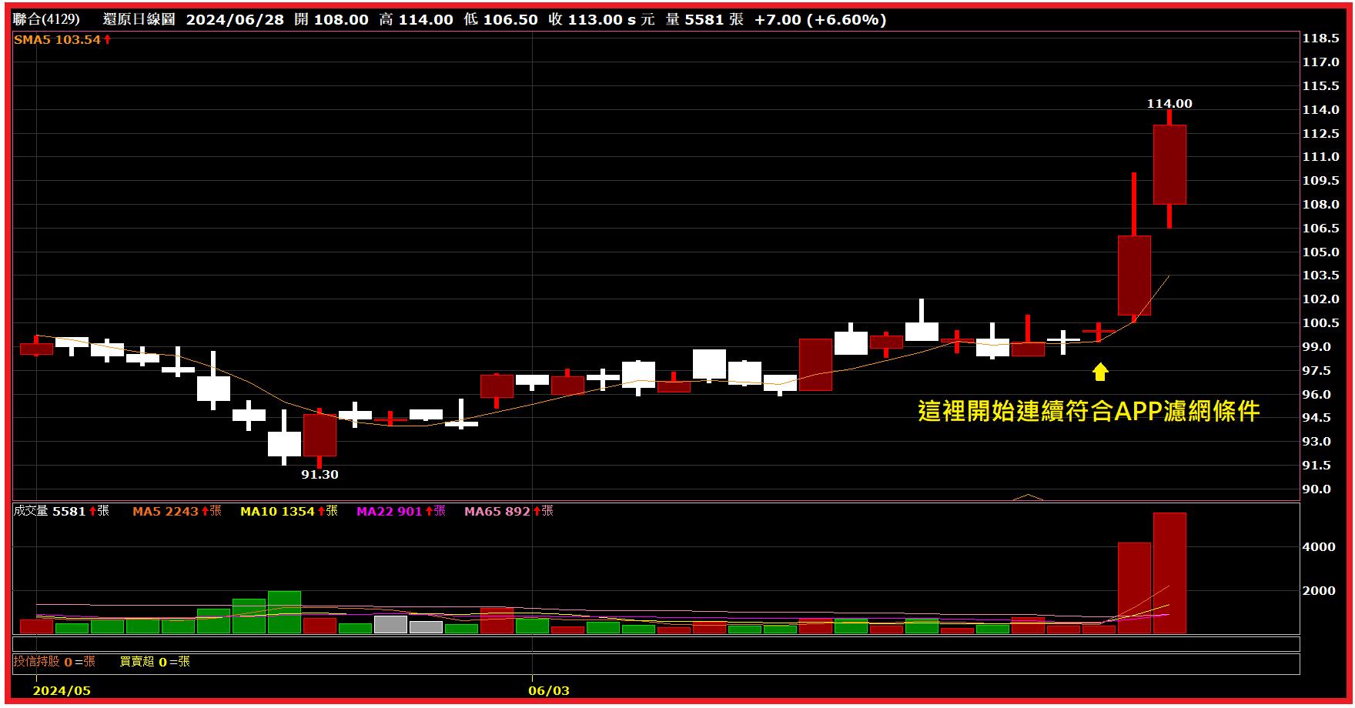
Task: Select the open price 開 108.00
Action: click(332, 19)
